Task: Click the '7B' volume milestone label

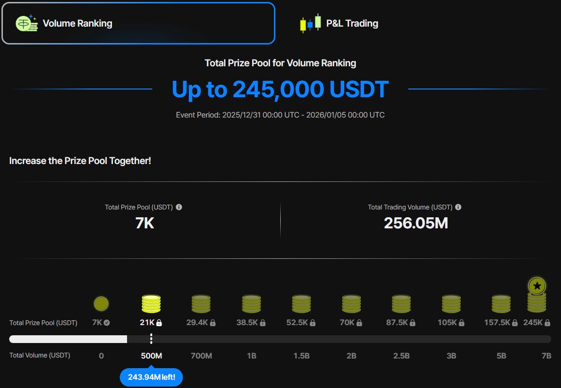Action: [x=546, y=356]
